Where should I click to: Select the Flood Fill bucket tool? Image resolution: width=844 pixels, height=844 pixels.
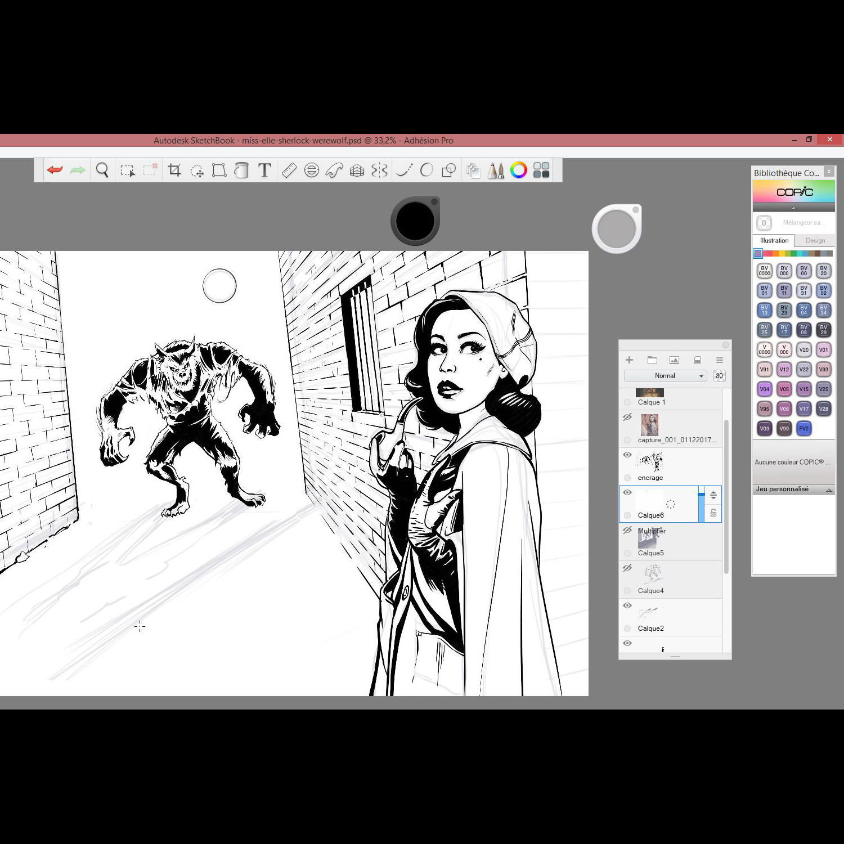(x=241, y=170)
